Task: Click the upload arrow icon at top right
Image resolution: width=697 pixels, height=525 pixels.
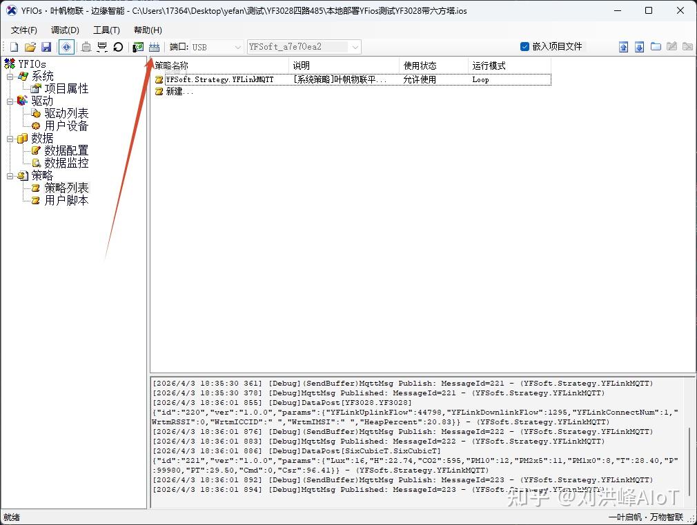Action: pyautogui.click(x=624, y=47)
